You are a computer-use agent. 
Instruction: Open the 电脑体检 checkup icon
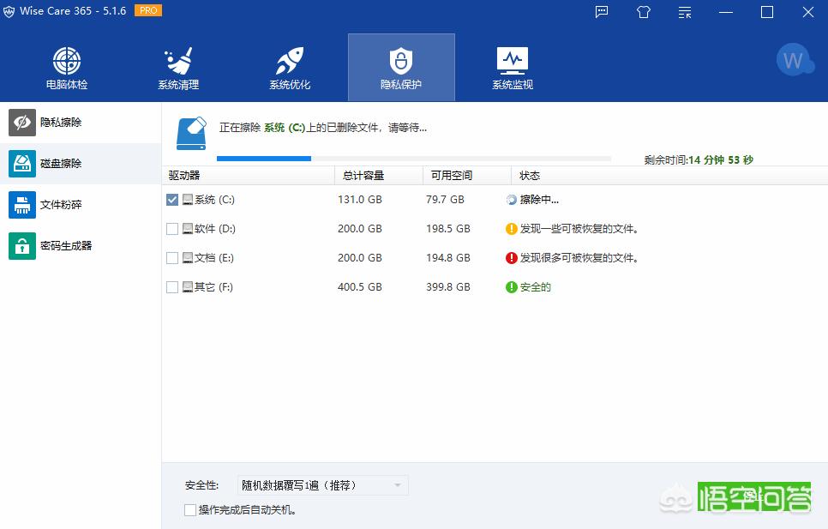click(x=67, y=62)
